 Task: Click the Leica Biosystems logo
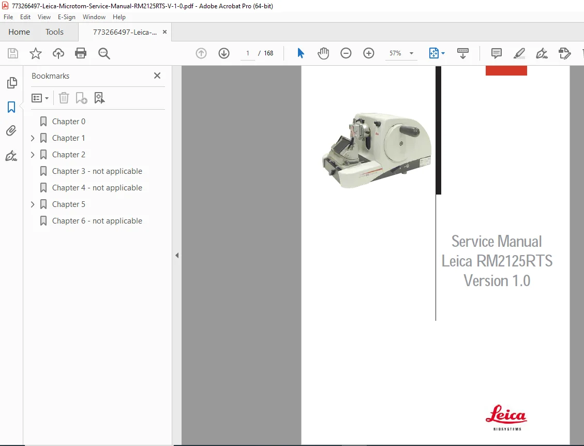[x=506, y=418]
